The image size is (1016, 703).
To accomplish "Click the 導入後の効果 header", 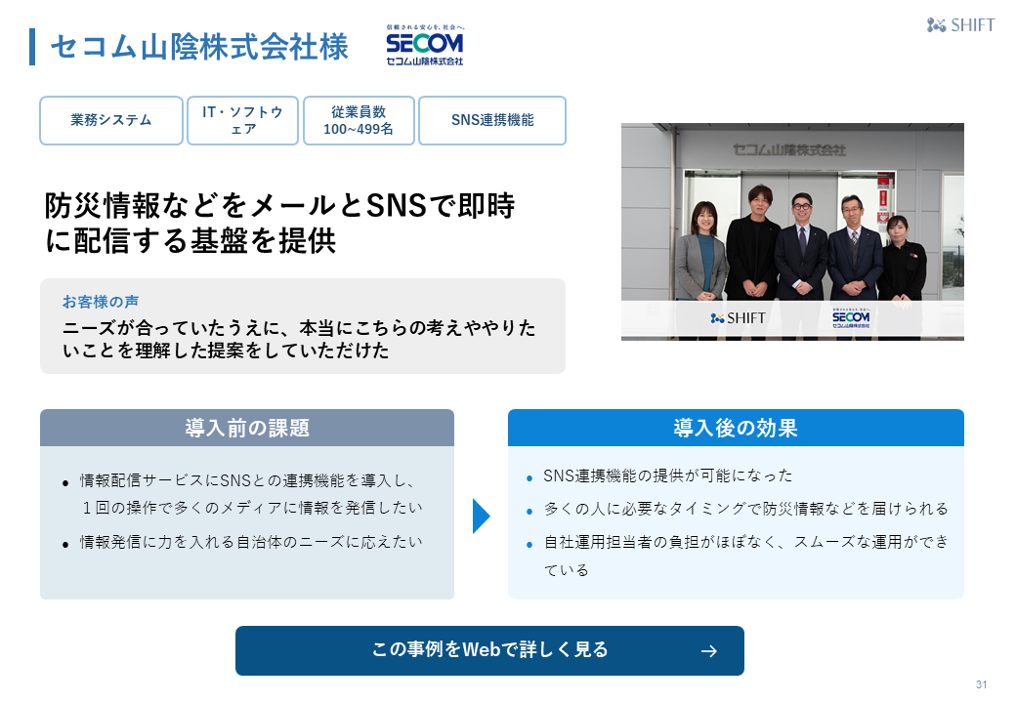I will coord(736,428).
